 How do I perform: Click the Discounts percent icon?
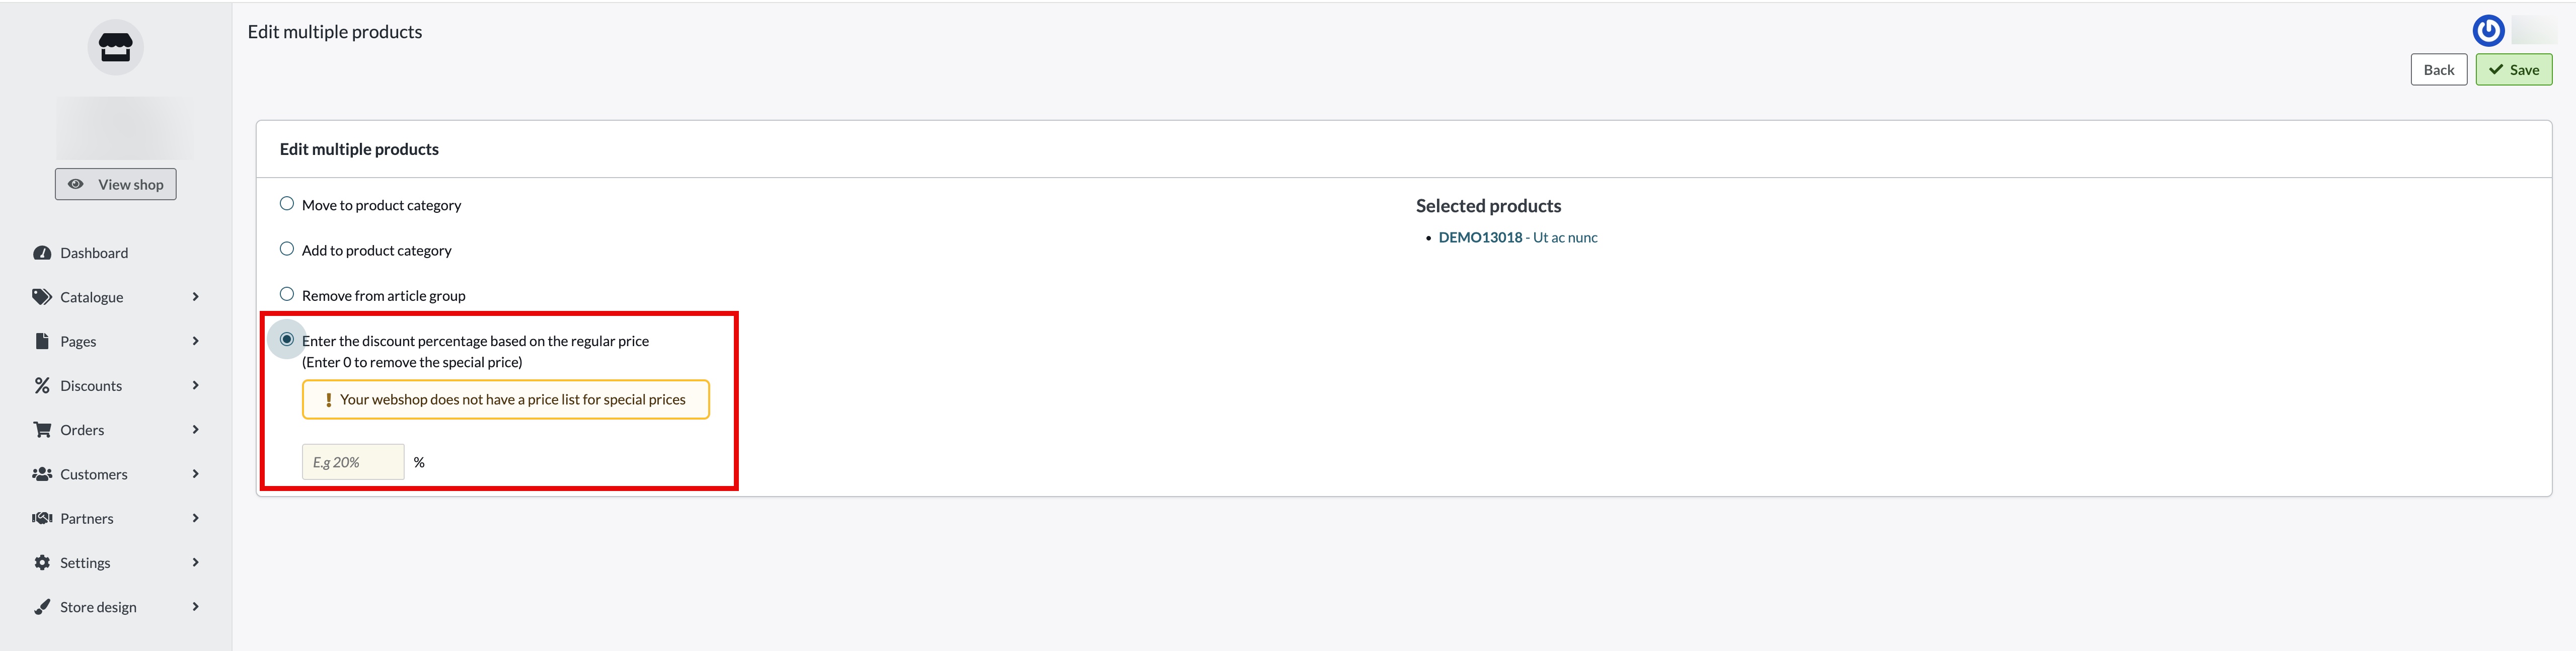pyautogui.click(x=42, y=386)
